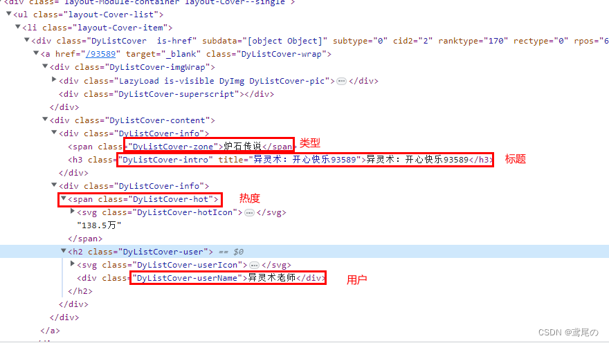
Task: Select the "138.5万" text node
Action: click(99, 225)
